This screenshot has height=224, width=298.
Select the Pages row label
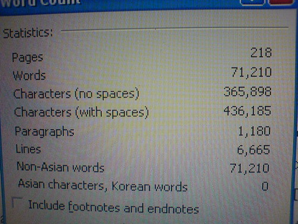click(x=27, y=58)
